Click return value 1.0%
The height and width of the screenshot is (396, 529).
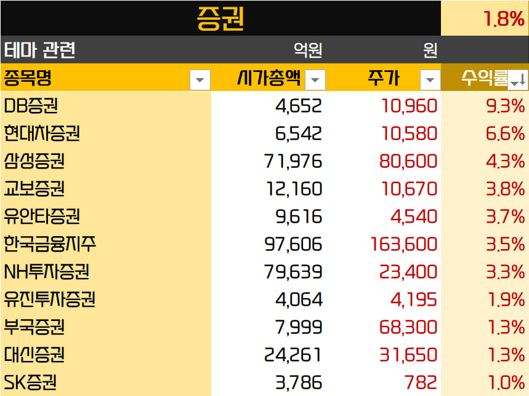(x=506, y=383)
